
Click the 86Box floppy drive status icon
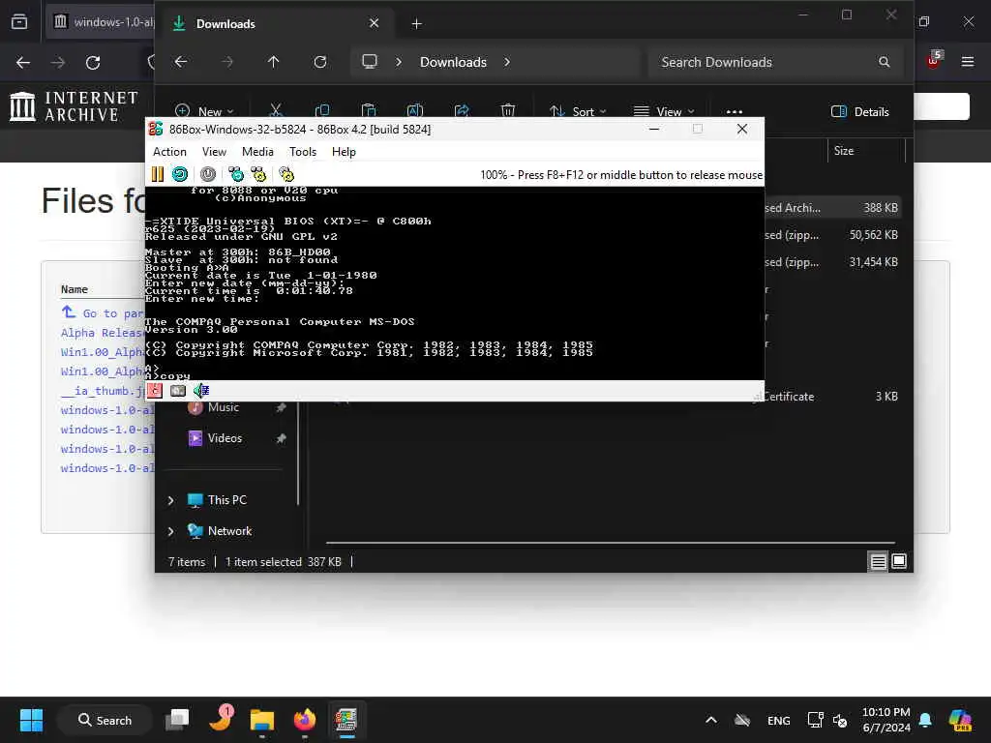(155, 391)
